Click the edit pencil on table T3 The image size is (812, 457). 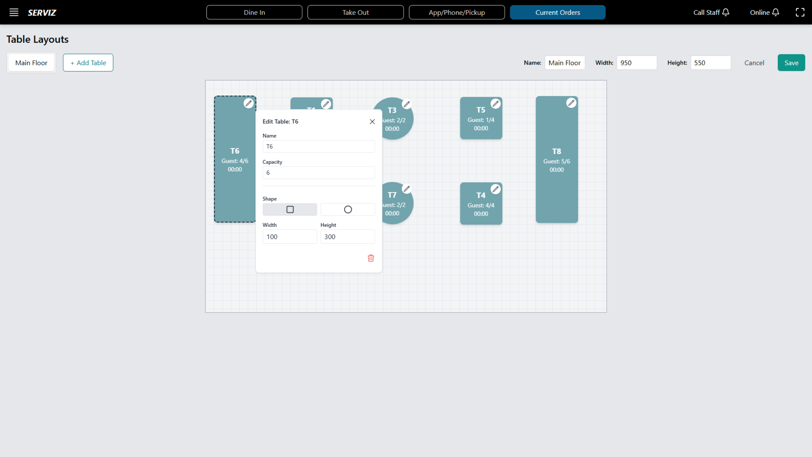pos(407,104)
